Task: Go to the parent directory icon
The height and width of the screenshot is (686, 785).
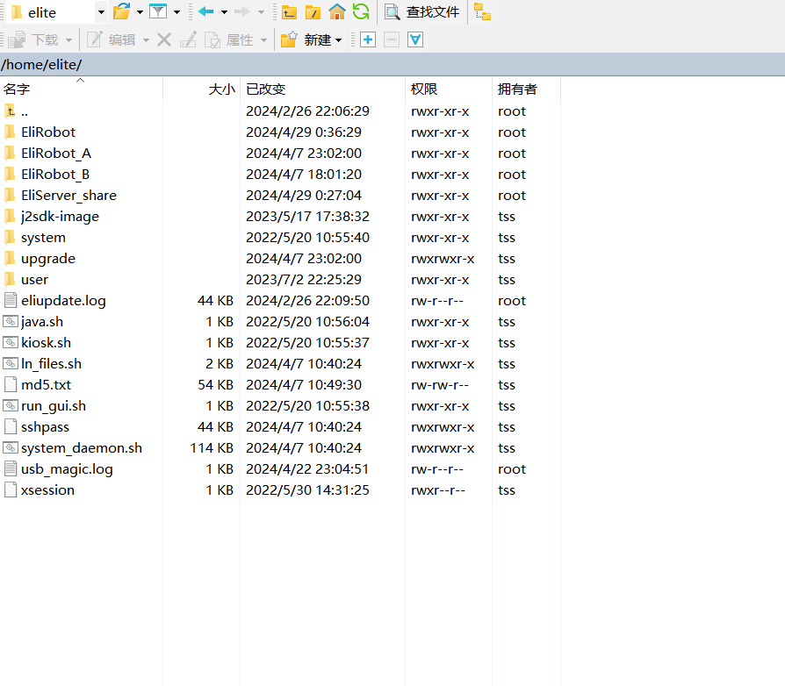Action: 289,12
